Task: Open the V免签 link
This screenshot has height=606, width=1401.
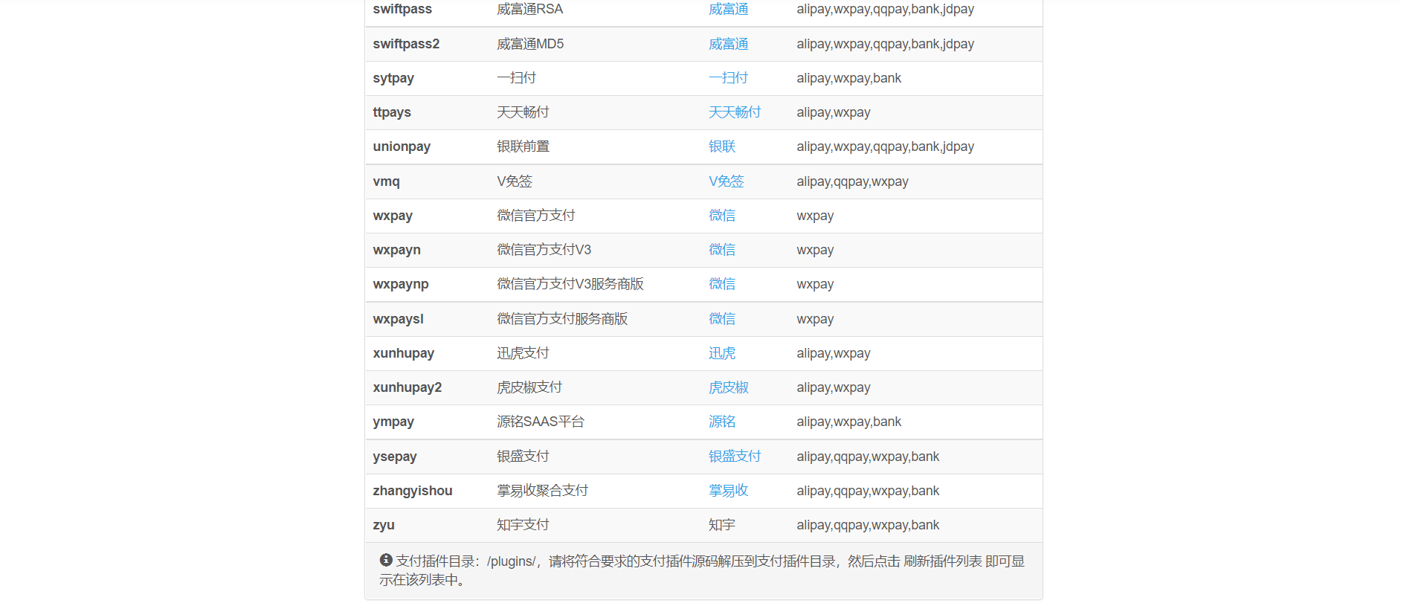Action: click(x=726, y=181)
